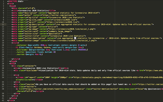Click line number 34 in the gutter
Viewport: 163px width, 102px height.
tap(3, 77)
